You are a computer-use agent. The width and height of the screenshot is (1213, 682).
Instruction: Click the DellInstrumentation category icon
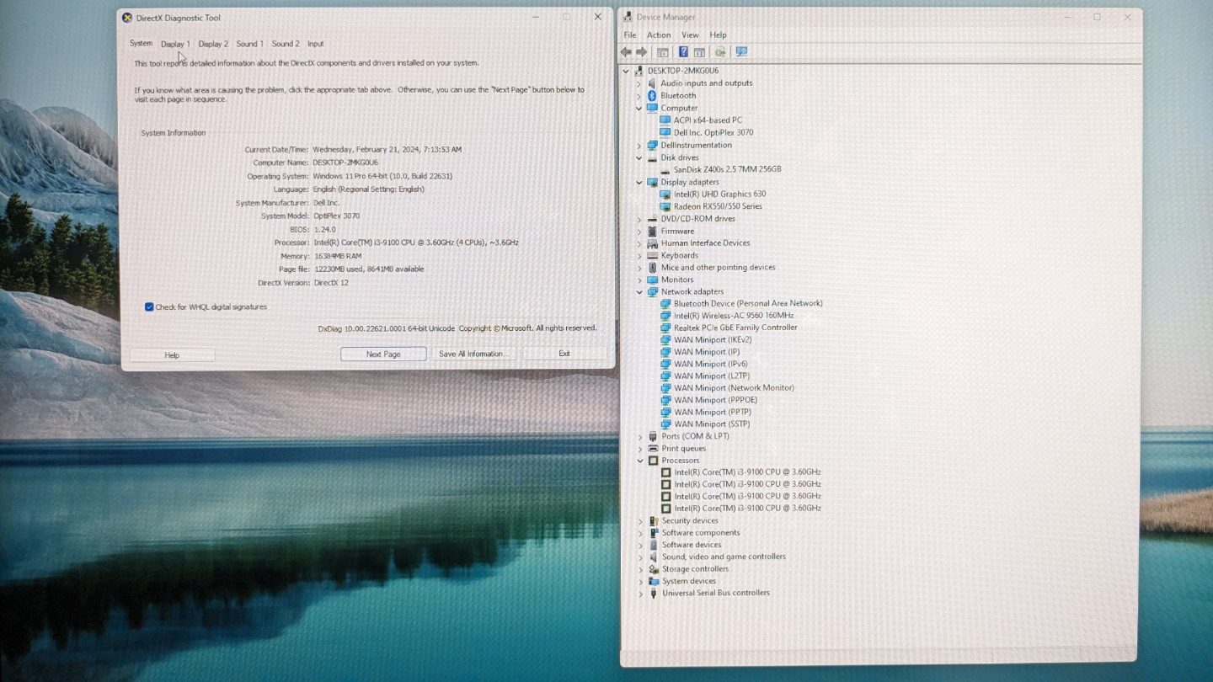[652, 145]
